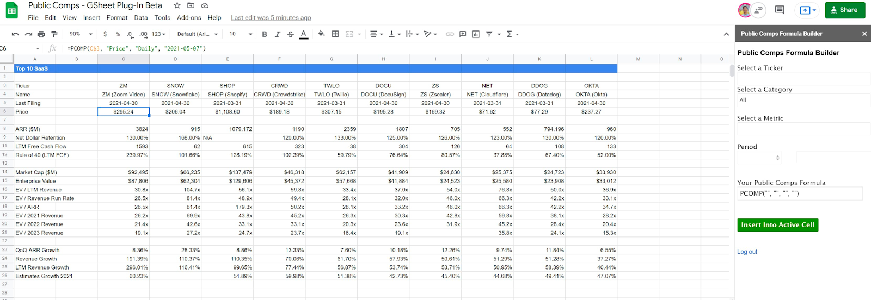Click the user profile avatar
871x300 pixels.
(x=744, y=10)
